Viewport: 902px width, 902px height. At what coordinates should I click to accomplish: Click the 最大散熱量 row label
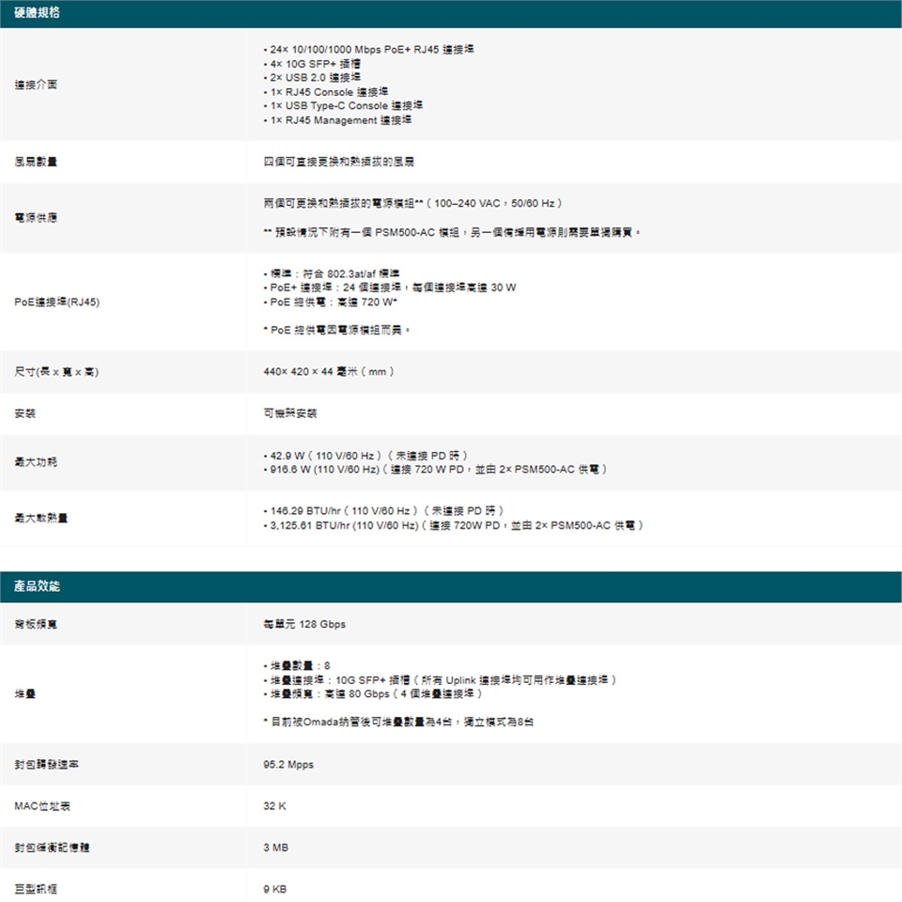[41, 518]
